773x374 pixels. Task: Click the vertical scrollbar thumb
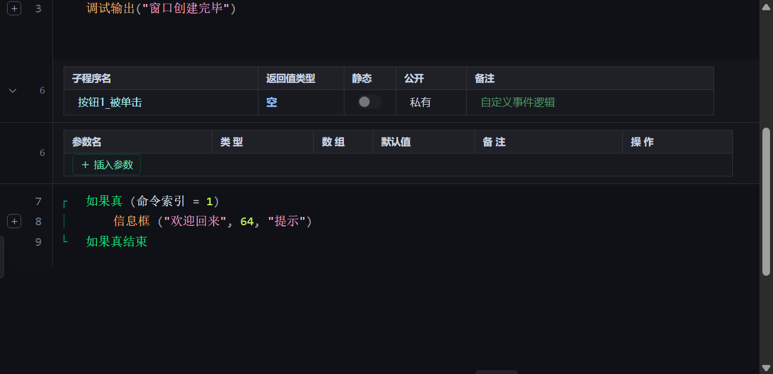(x=766, y=202)
